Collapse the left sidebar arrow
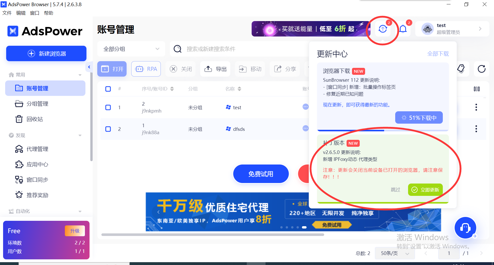 [x=89, y=67]
